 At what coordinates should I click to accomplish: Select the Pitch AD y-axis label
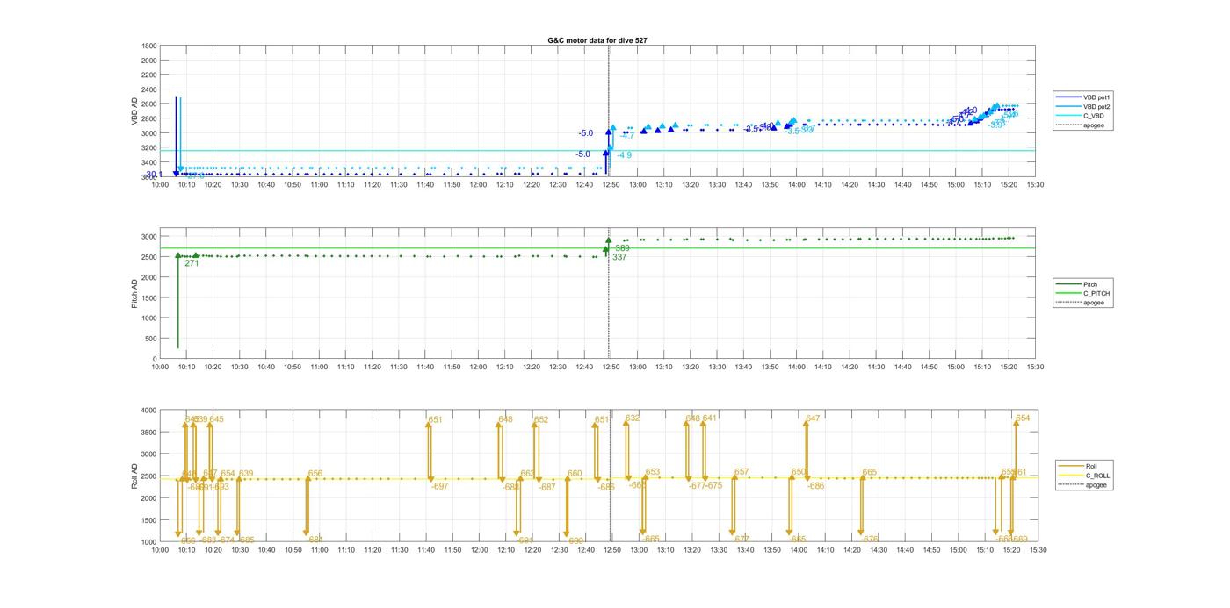[x=134, y=294]
